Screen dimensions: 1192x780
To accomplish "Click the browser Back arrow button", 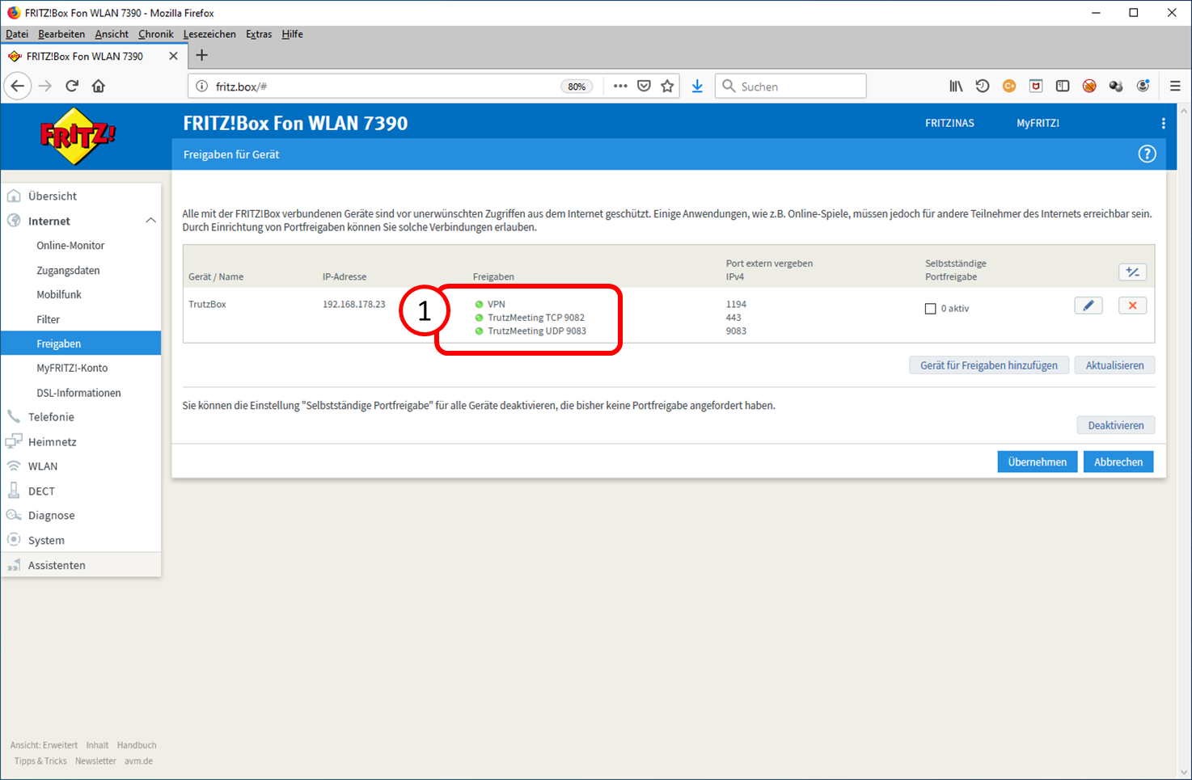I will 18,86.
